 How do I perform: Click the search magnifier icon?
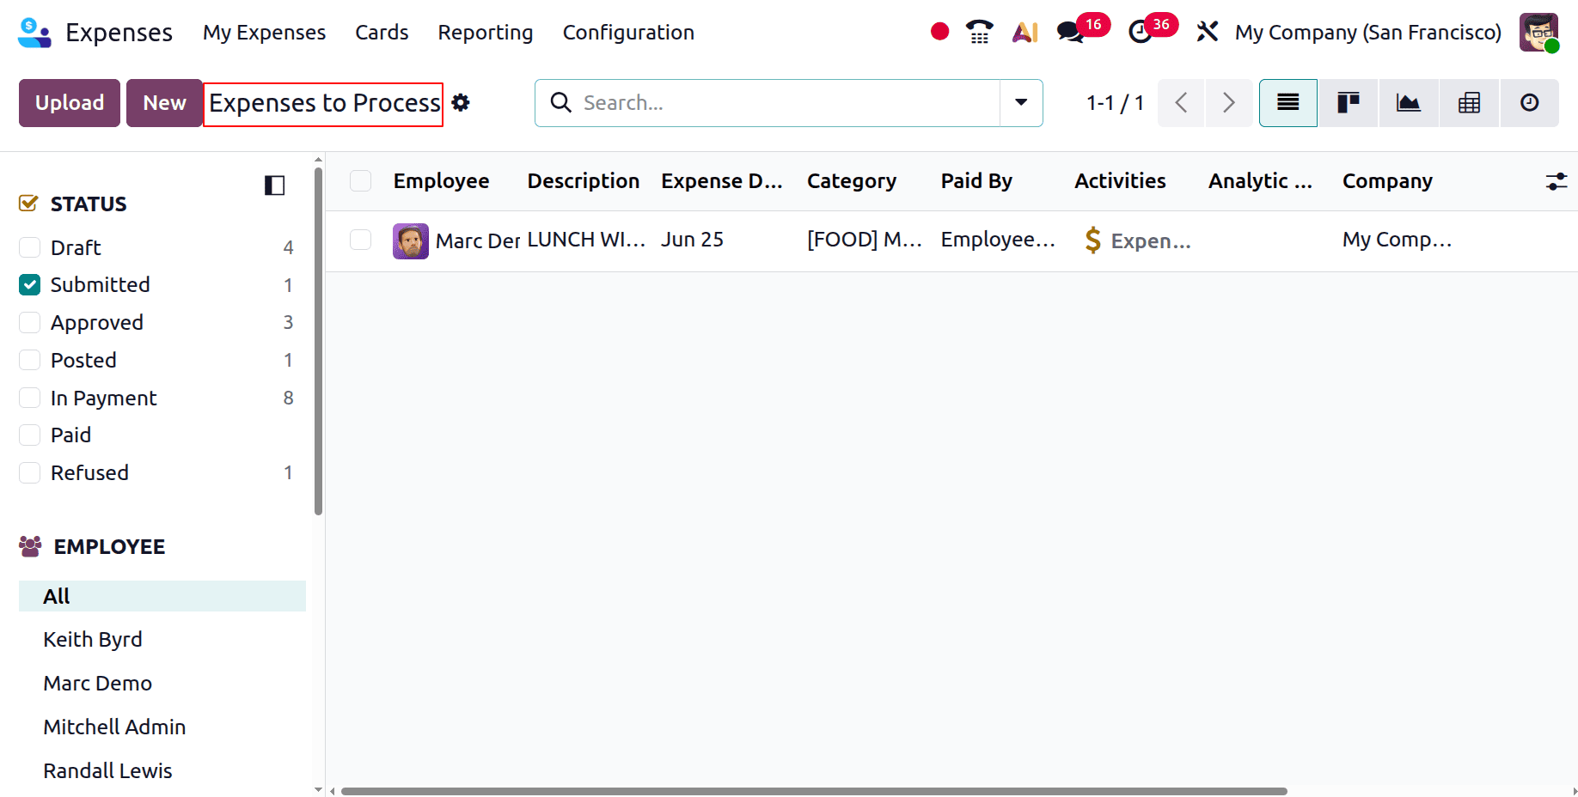click(560, 103)
